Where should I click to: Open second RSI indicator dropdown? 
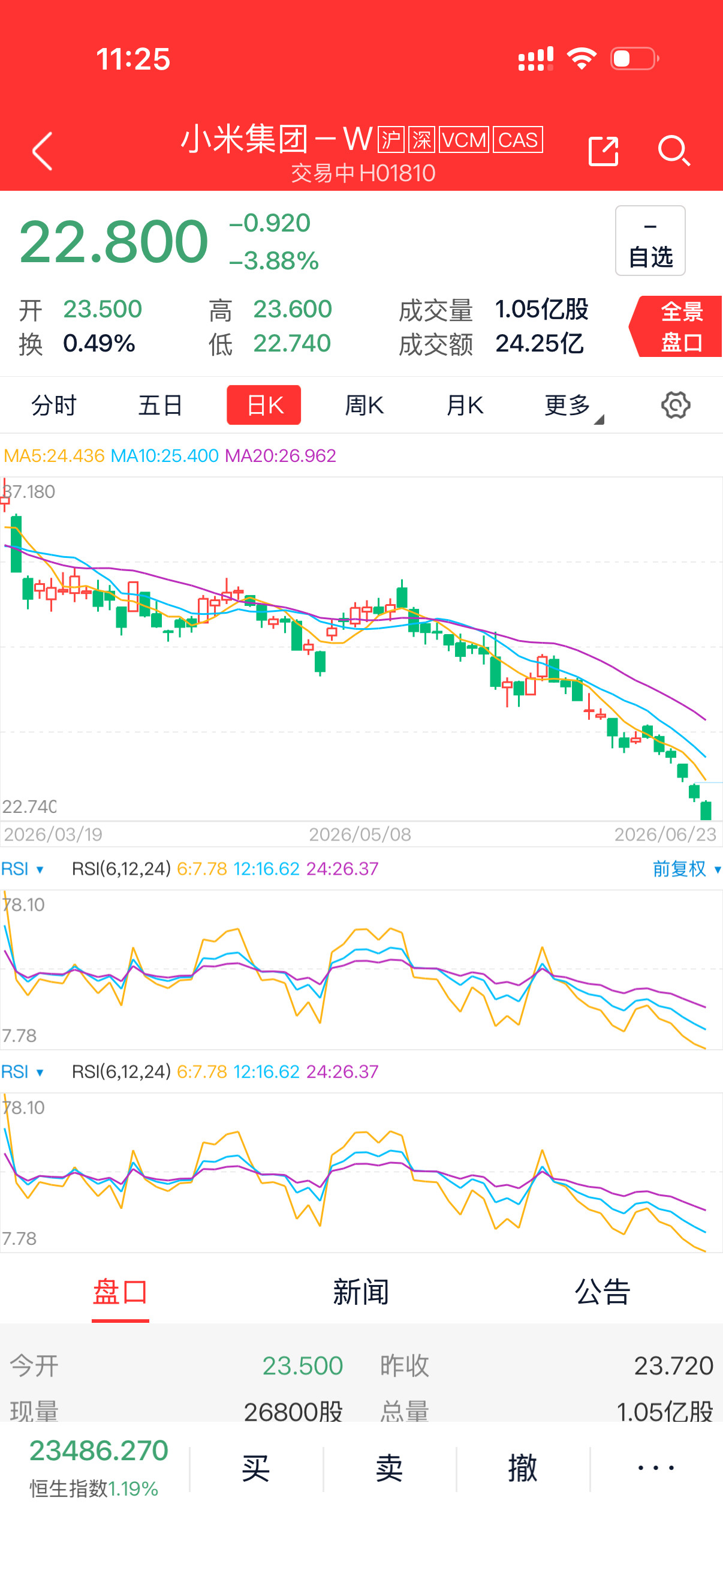[23, 1071]
